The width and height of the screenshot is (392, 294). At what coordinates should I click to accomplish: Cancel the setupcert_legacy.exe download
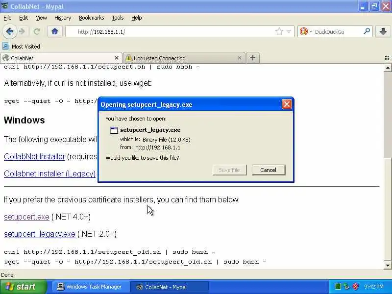point(268,170)
